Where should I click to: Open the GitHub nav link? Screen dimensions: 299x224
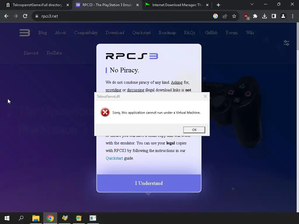click(x=211, y=33)
